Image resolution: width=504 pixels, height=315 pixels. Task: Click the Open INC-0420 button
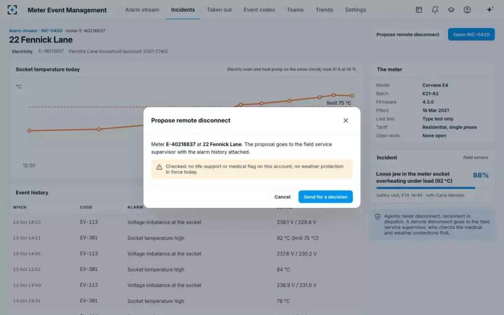(471, 34)
